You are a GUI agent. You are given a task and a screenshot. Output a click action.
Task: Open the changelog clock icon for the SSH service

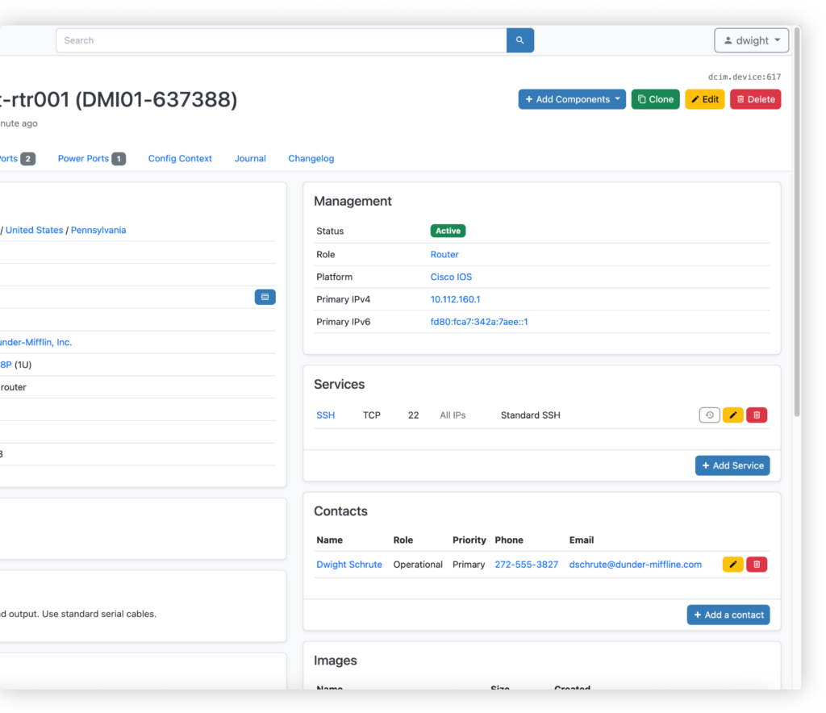click(709, 415)
